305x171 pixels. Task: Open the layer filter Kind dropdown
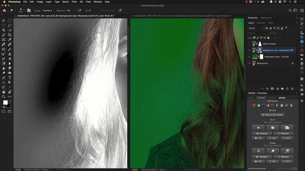click(255, 28)
